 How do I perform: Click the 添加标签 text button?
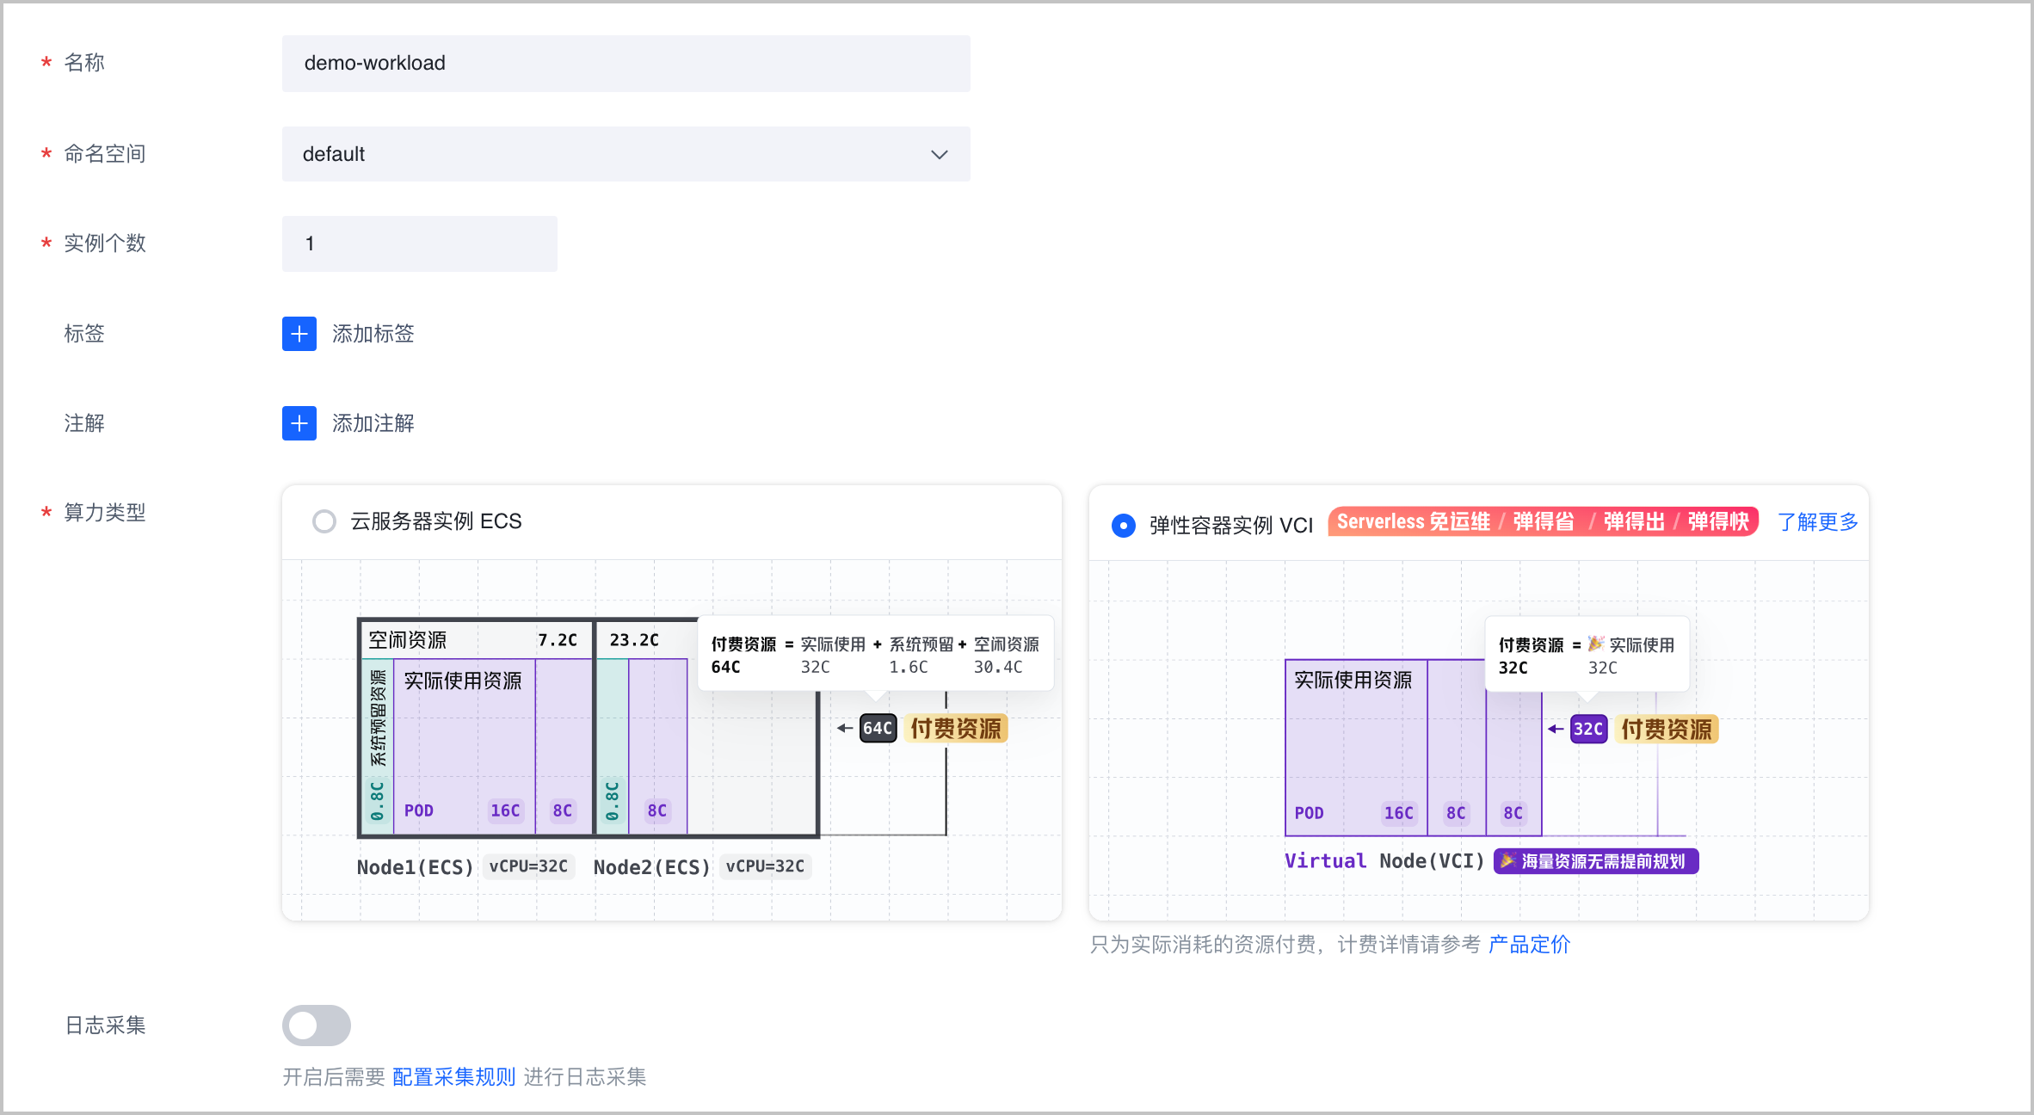[x=373, y=334]
